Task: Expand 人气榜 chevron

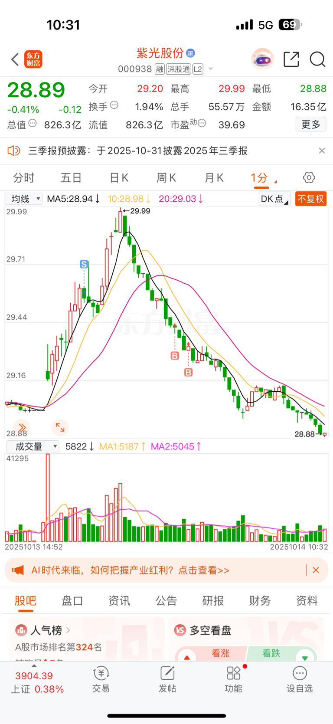Action: click(68, 630)
